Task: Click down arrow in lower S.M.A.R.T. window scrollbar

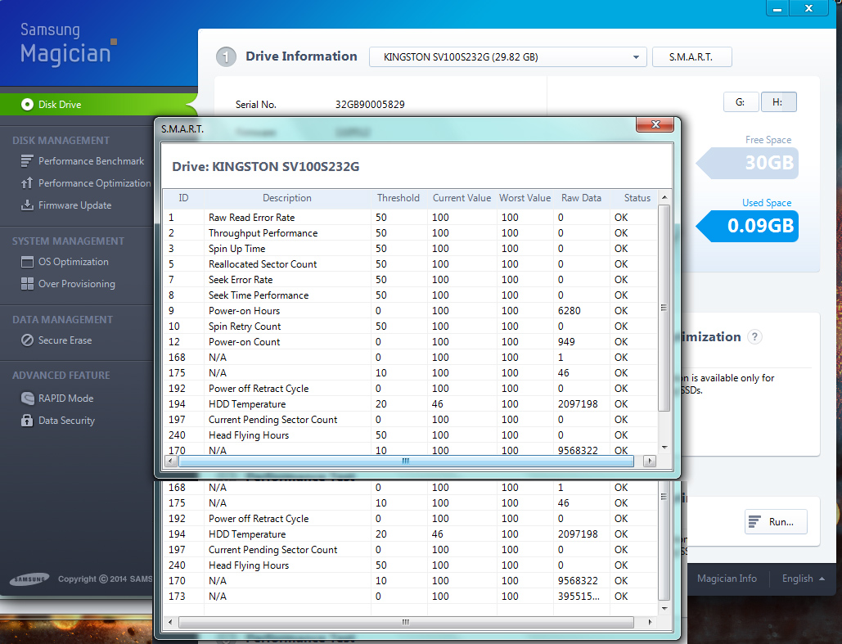Action: [664, 609]
